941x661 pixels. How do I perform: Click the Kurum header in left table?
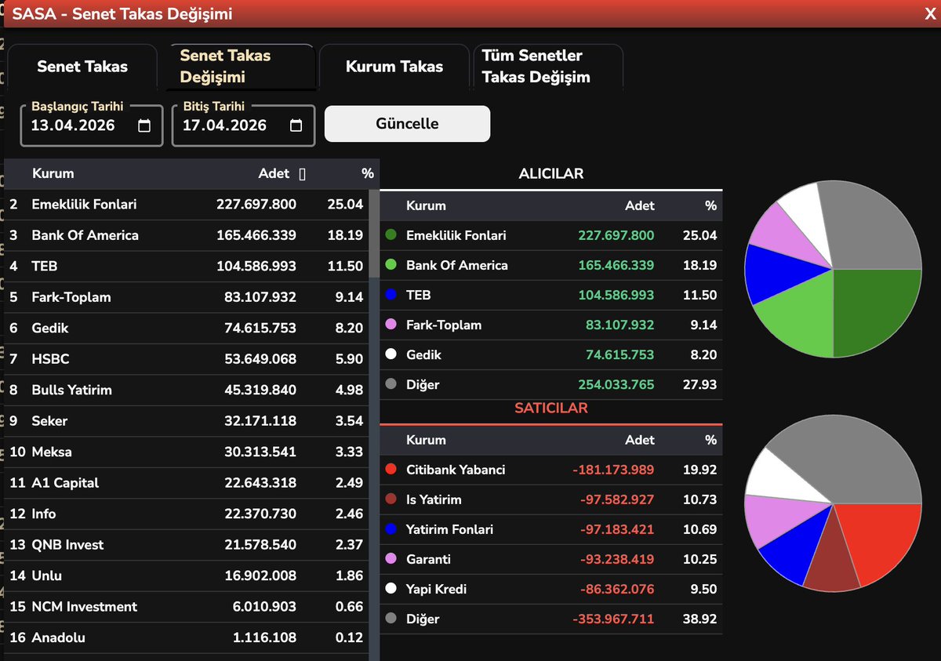[53, 173]
